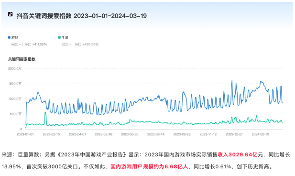This screenshot has height=176, width=295.
Task: Click the text 《2023年中国游戏产业报告》
Action: (x=92, y=155)
